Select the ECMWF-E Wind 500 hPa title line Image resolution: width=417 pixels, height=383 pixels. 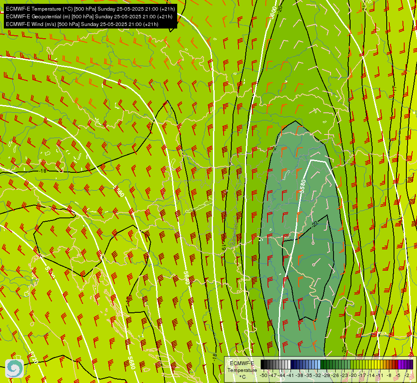pos(82,24)
